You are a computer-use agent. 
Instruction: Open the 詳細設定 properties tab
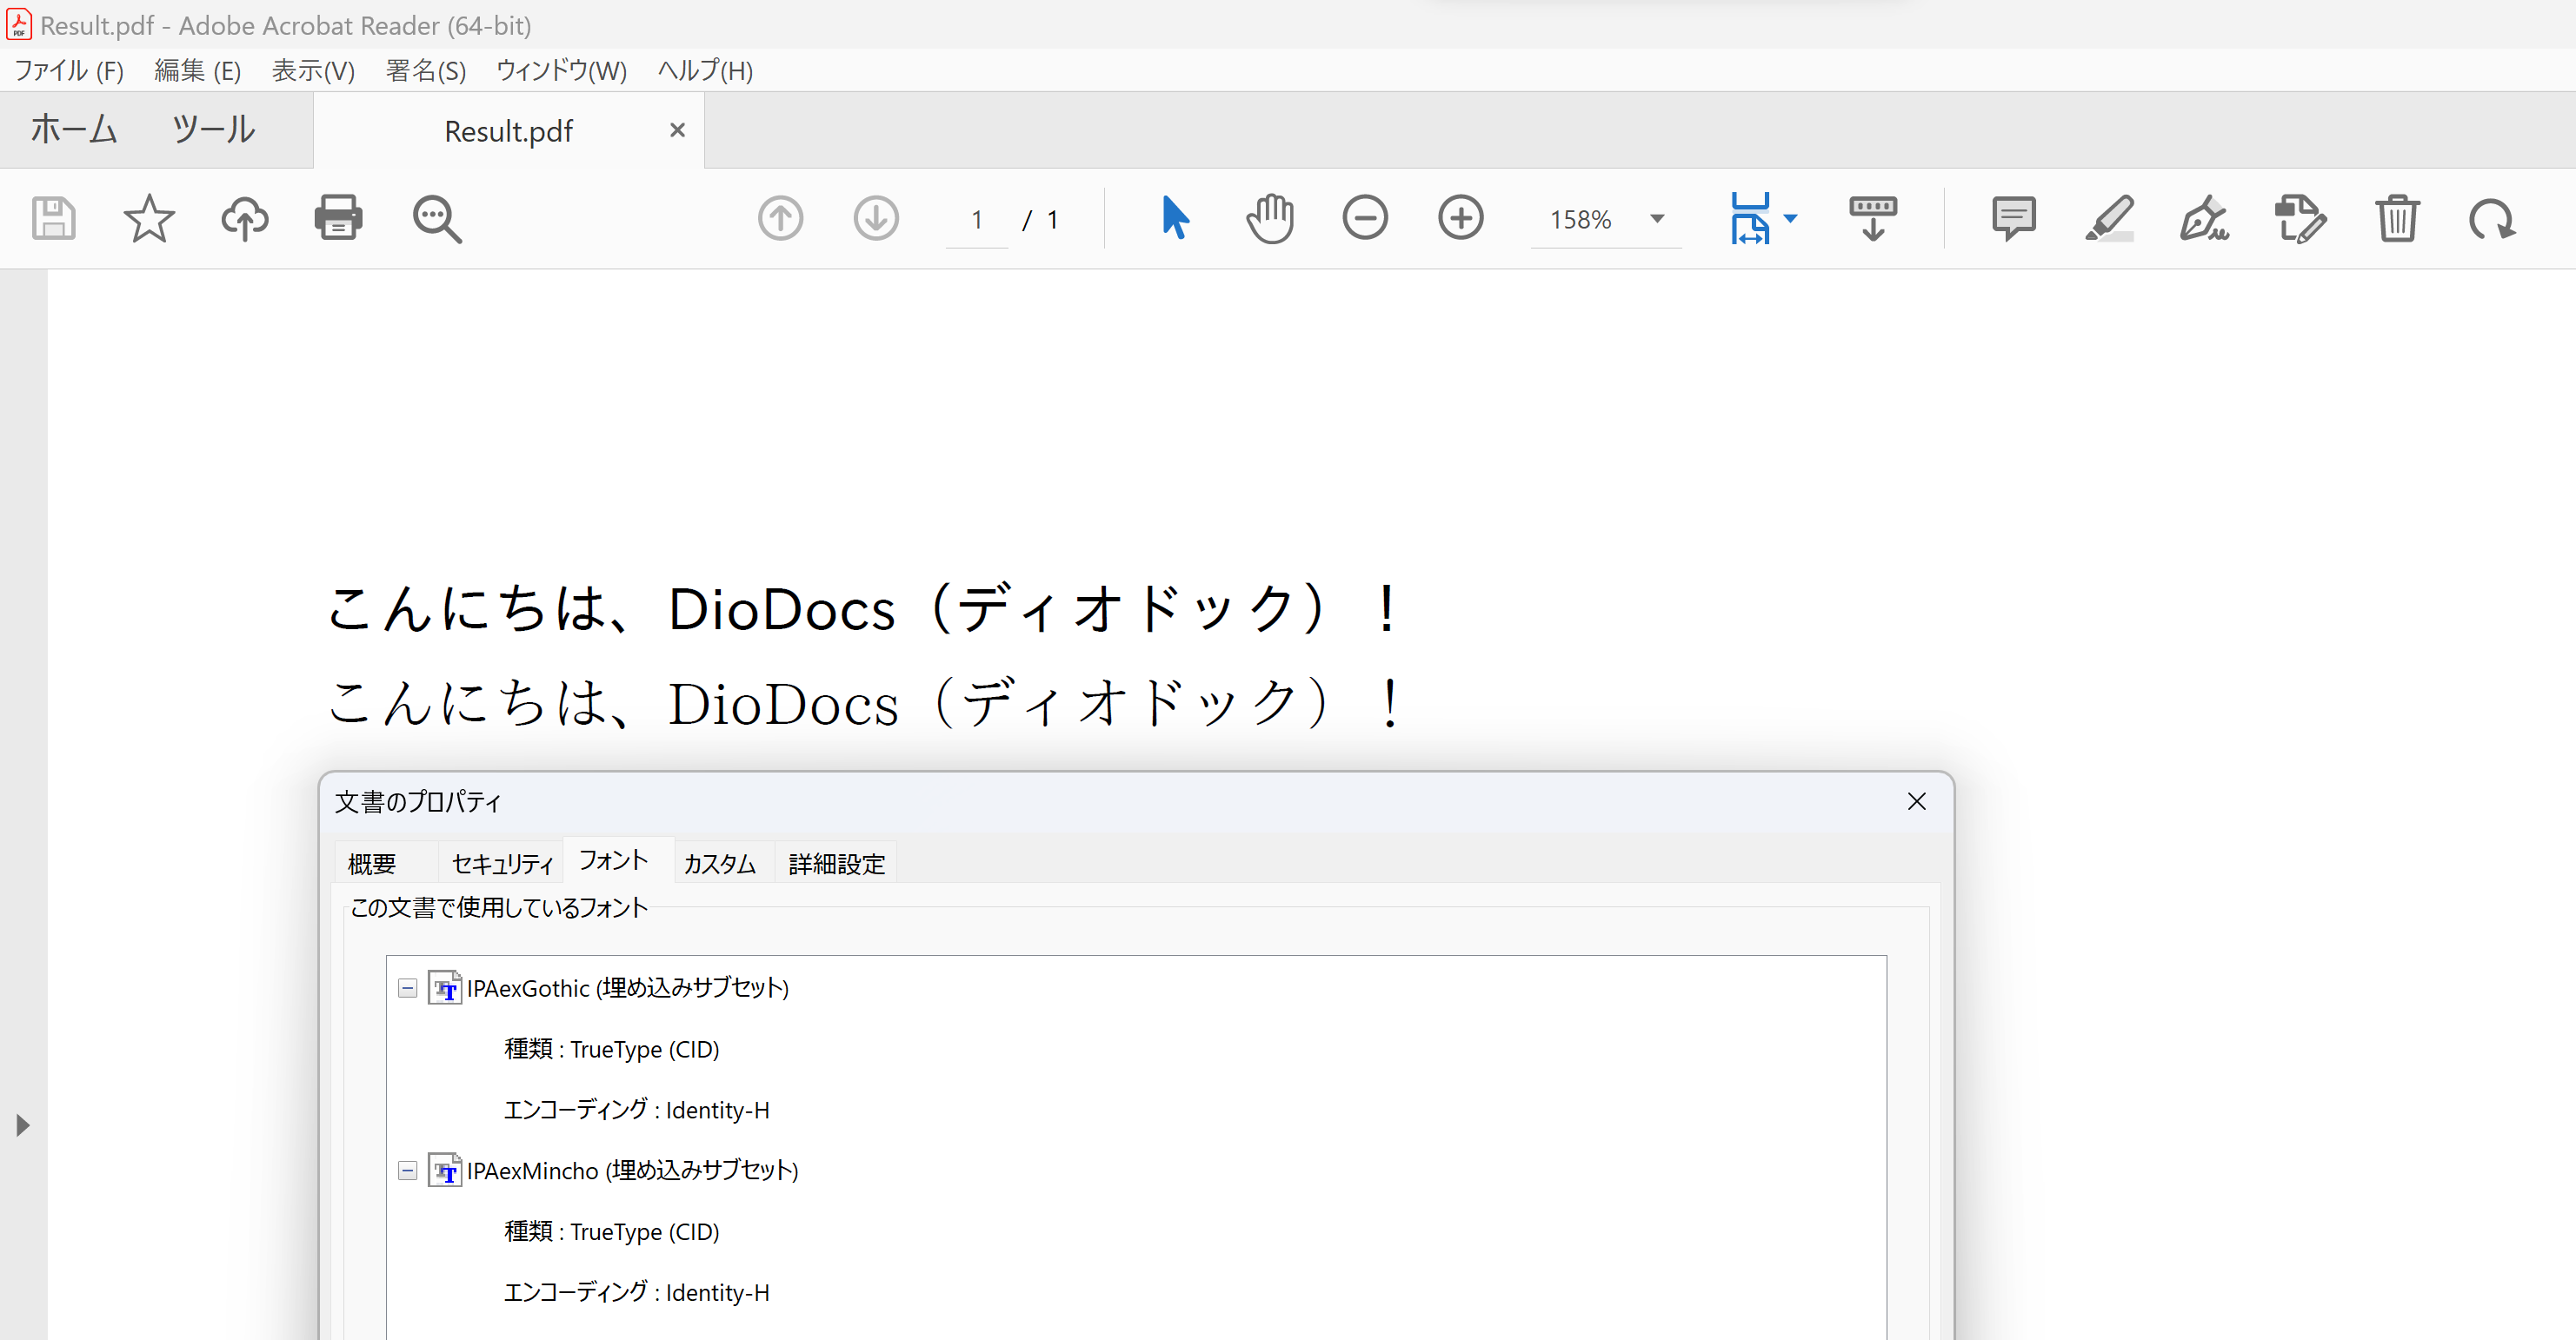point(837,864)
